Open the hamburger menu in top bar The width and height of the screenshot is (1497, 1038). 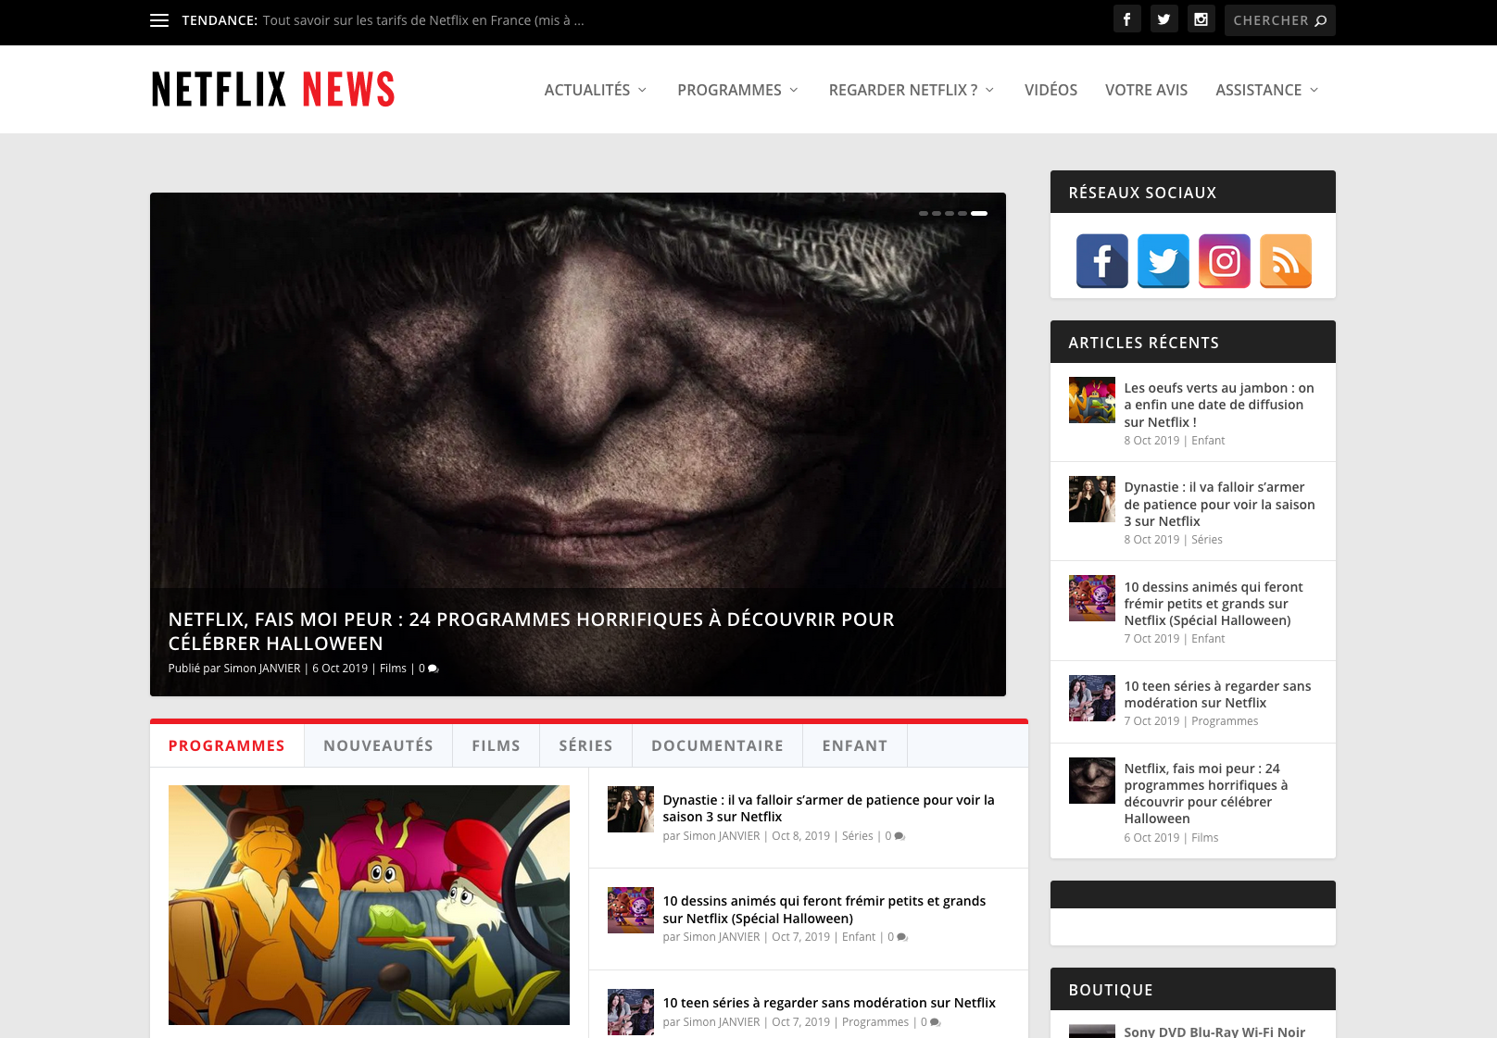click(x=159, y=20)
